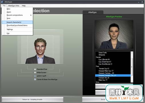
Task: Select Download purchased items entry
Action: (x=17, y=25)
